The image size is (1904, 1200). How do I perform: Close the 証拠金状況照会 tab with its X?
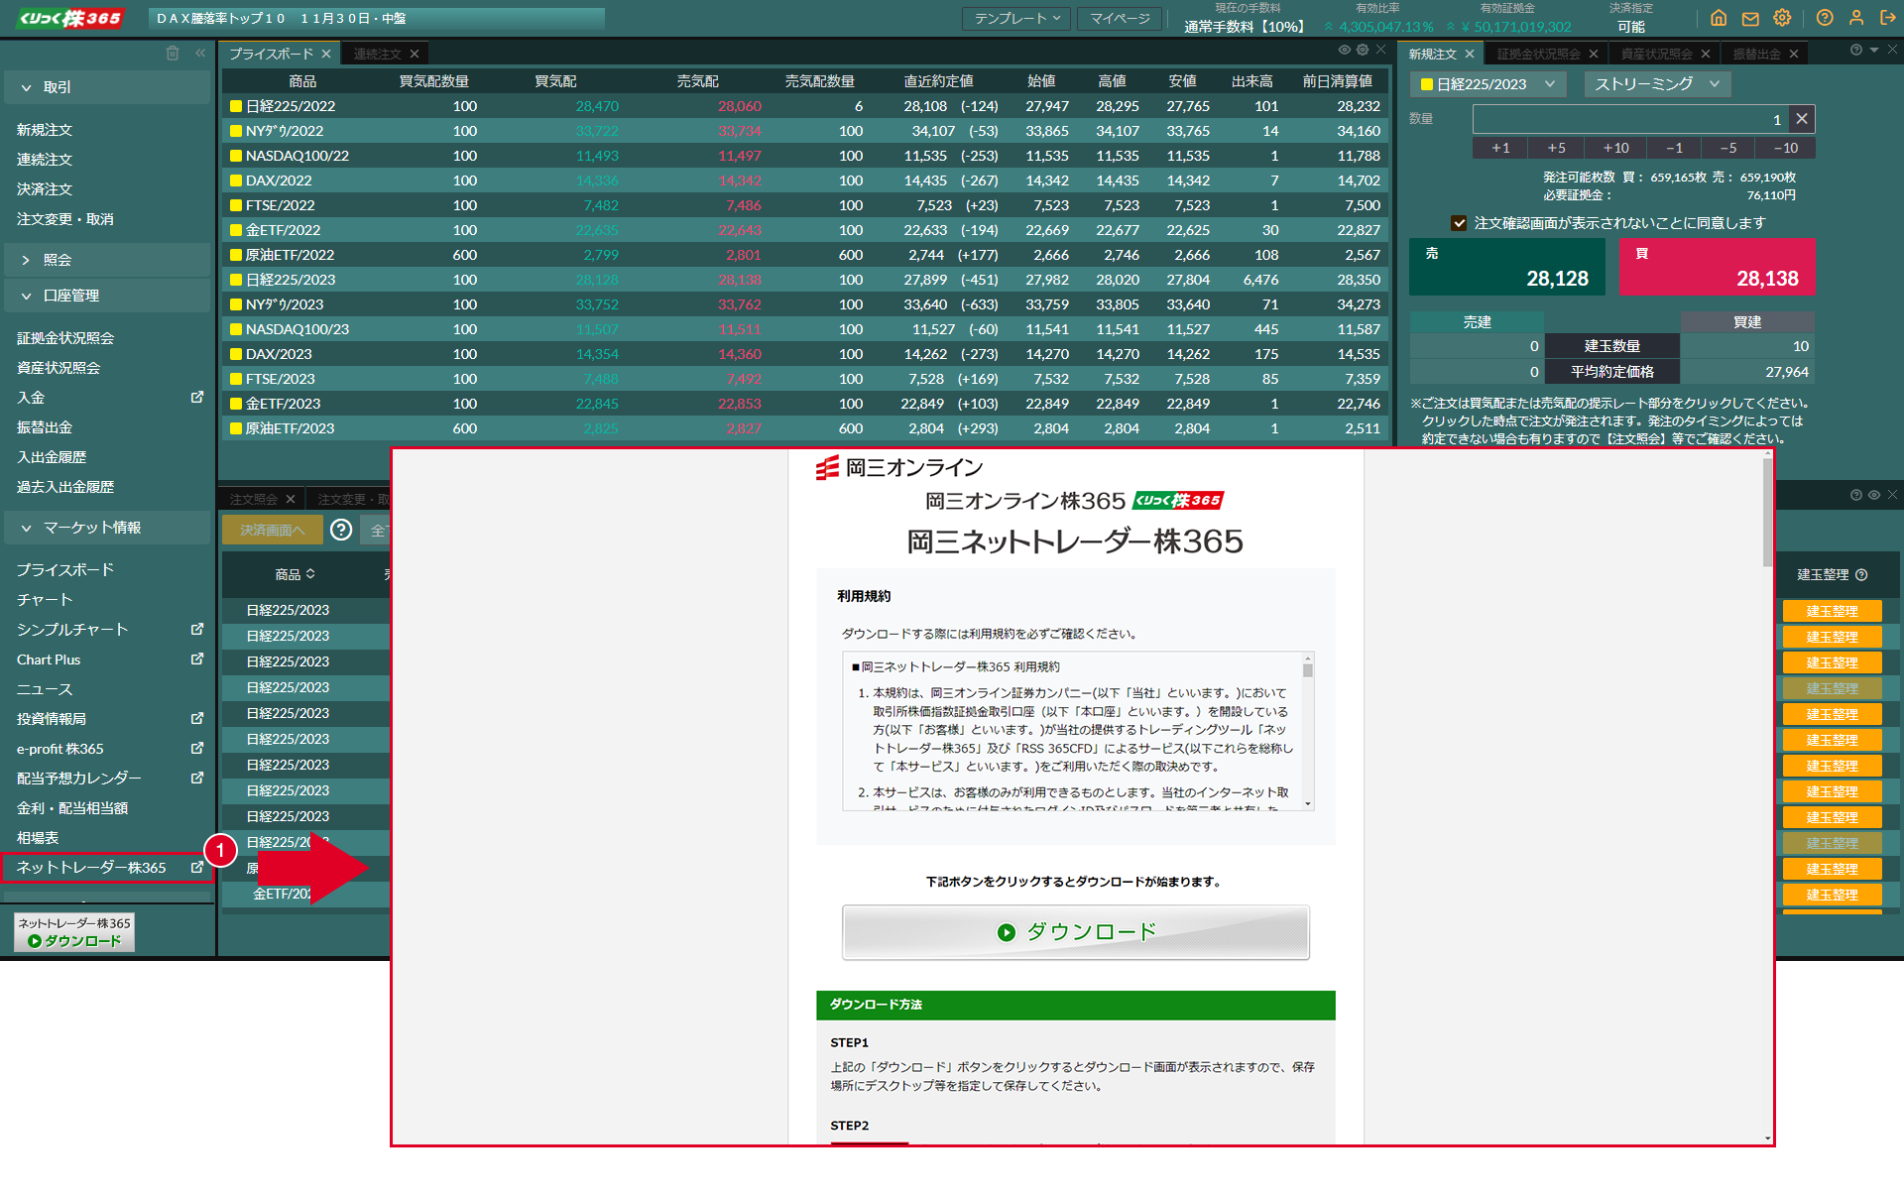coord(1594,54)
